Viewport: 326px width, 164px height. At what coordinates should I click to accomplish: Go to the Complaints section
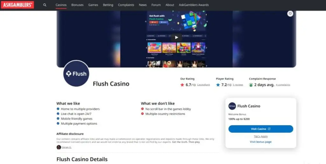point(126,5)
